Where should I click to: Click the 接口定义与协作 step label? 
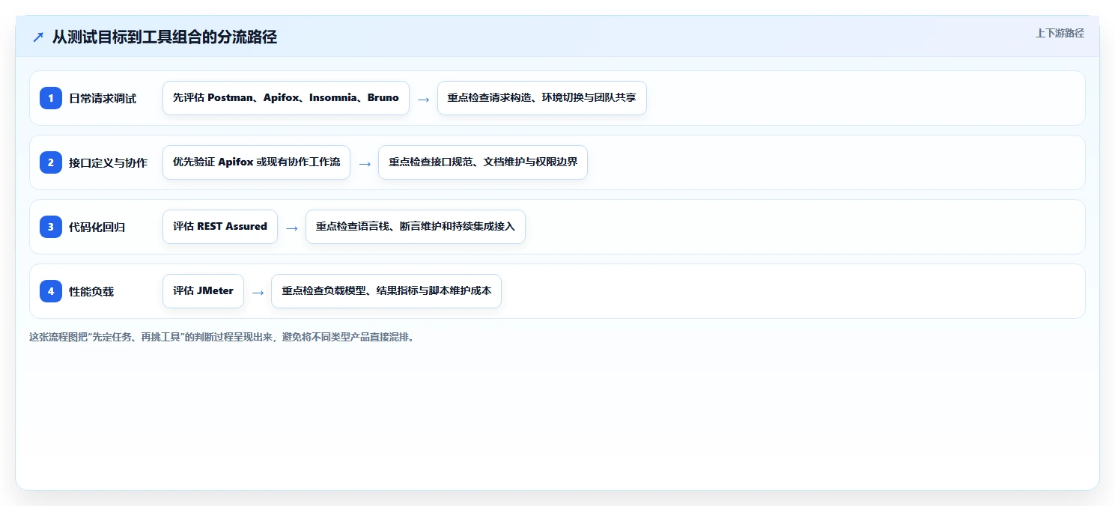point(109,162)
